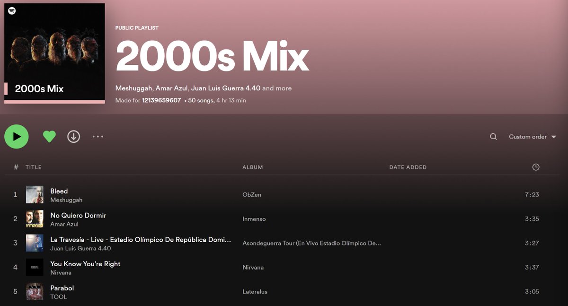Click the large 2000s Mix playlist title

coord(212,55)
